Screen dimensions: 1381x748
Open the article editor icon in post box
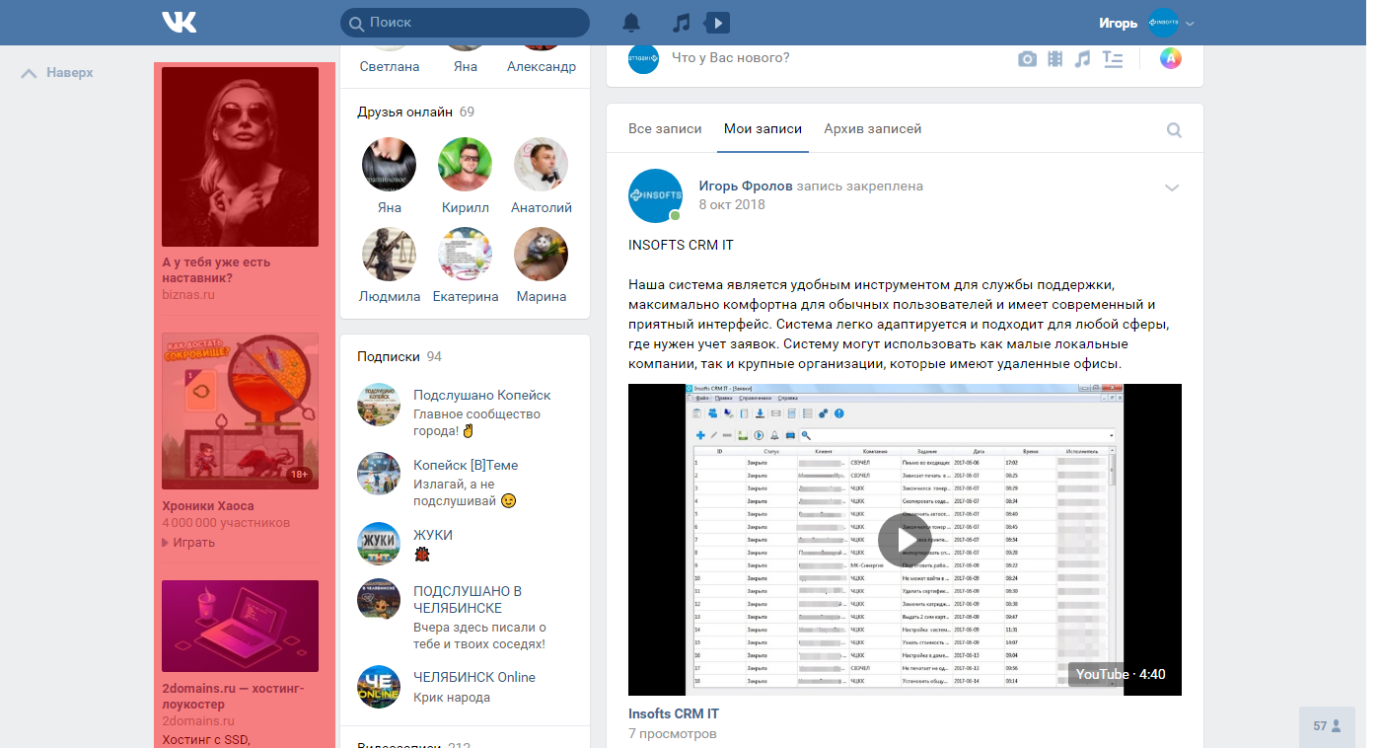click(1113, 59)
